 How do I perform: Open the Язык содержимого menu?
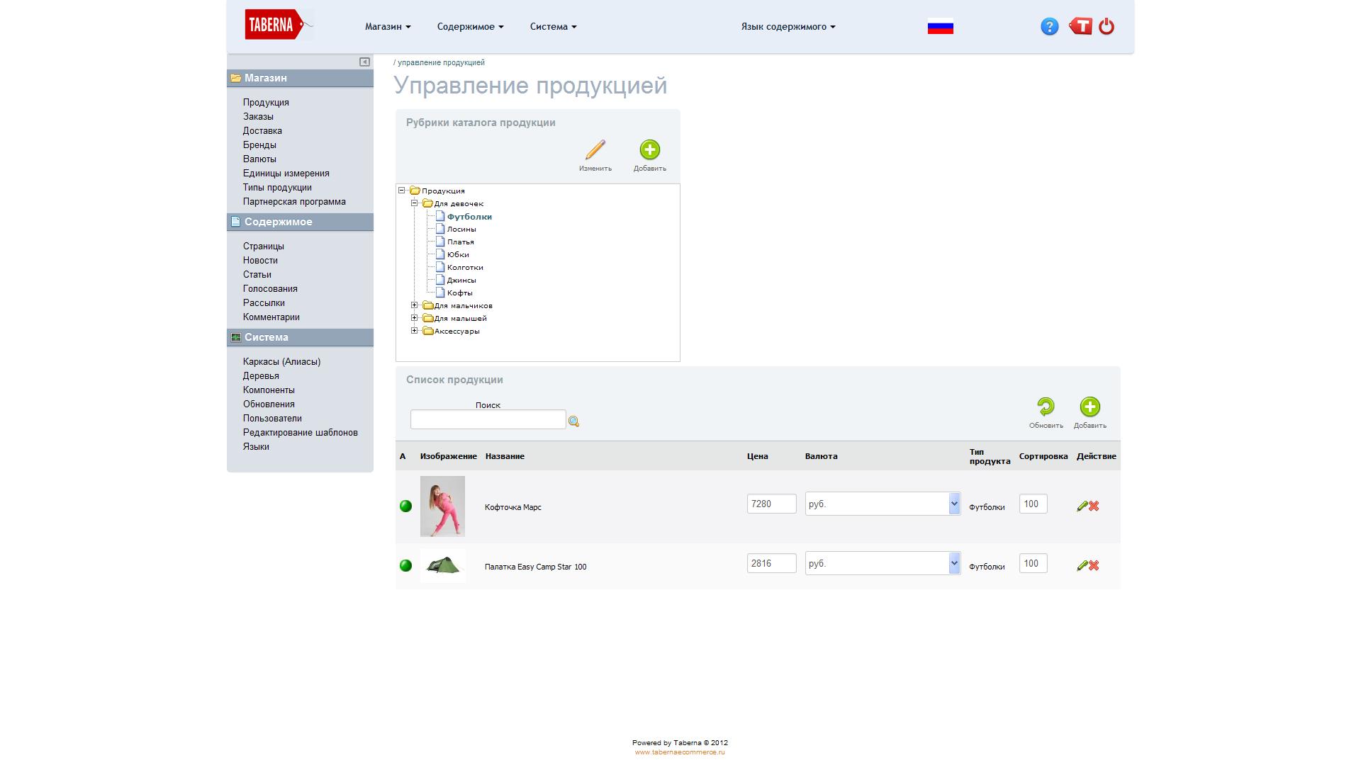[x=788, y=27]
